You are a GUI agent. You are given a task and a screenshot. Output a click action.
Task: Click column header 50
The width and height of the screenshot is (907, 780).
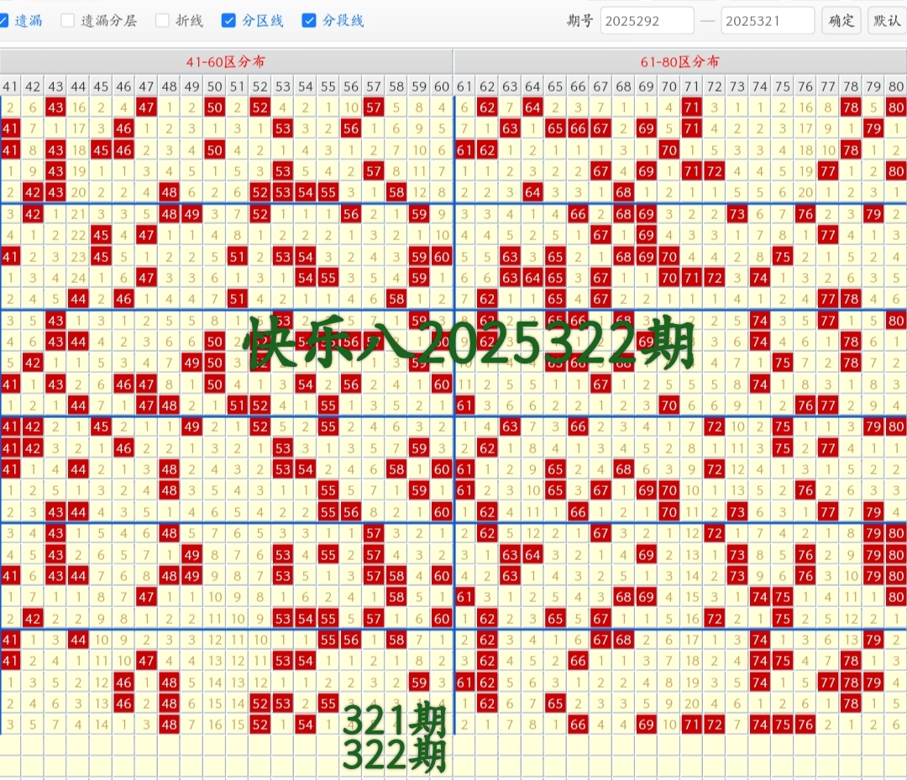tap(215, 86)
